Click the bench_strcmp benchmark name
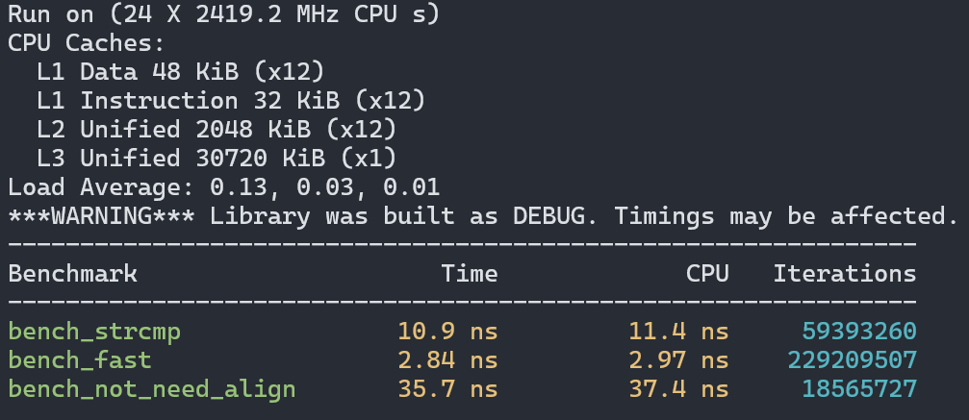The image size is (969, 420). [x=94, y=332]
